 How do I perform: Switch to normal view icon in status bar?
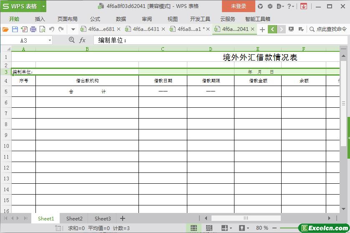tap(194, 228)
